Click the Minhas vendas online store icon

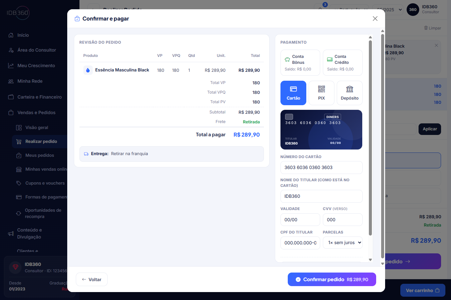coord(19,169)
